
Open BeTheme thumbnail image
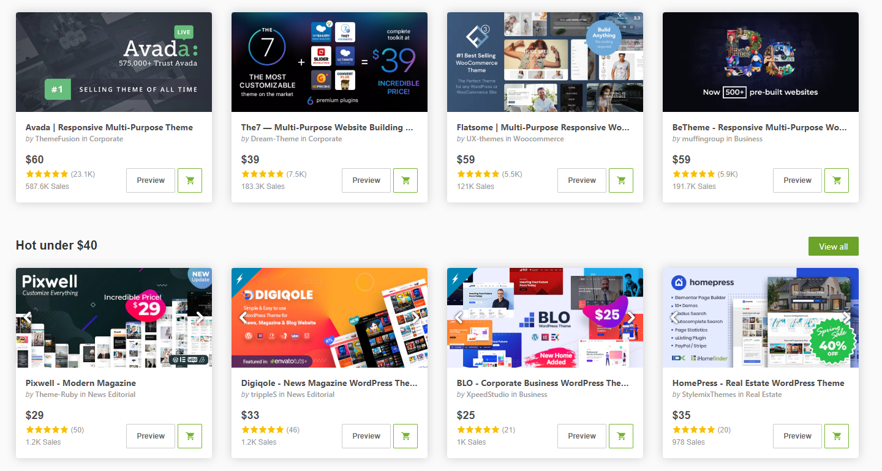pos(761,62)
